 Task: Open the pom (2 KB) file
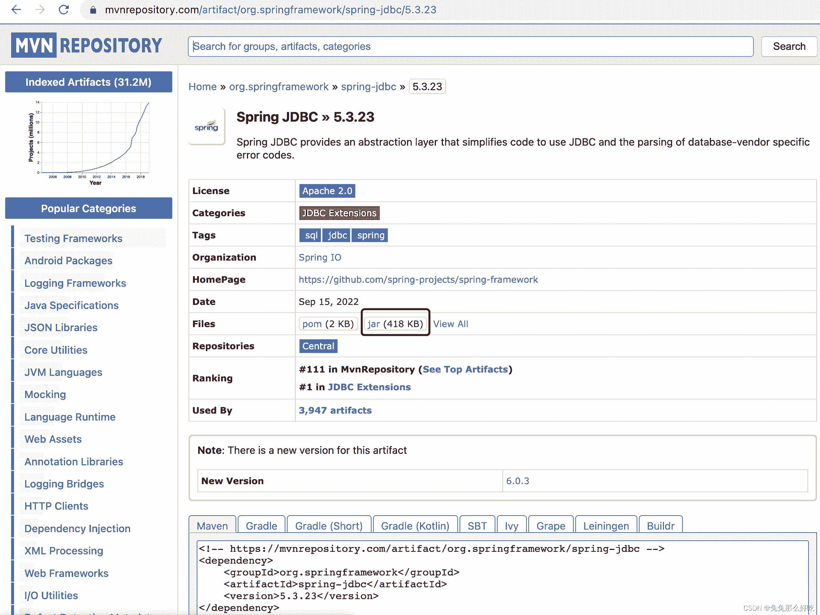[x=328, y=324]
